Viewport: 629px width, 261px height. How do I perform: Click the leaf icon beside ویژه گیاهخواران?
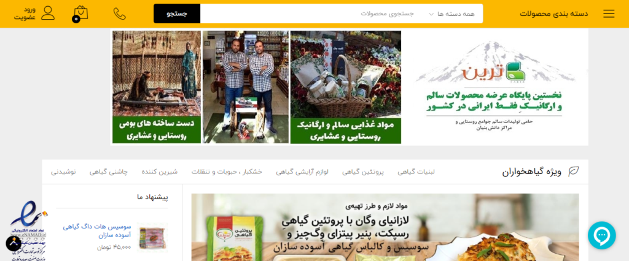coord(574,172)
